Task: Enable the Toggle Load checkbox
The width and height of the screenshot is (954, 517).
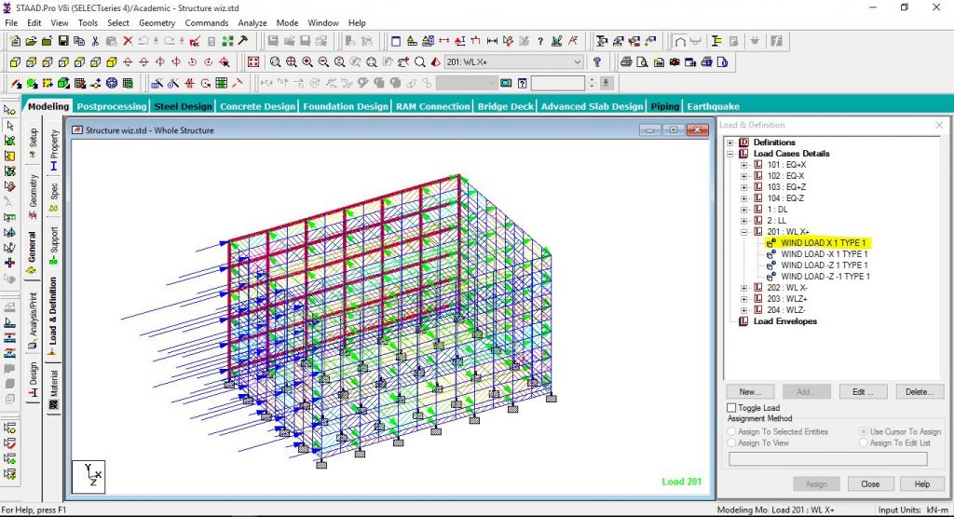Action: click(732, 407)
